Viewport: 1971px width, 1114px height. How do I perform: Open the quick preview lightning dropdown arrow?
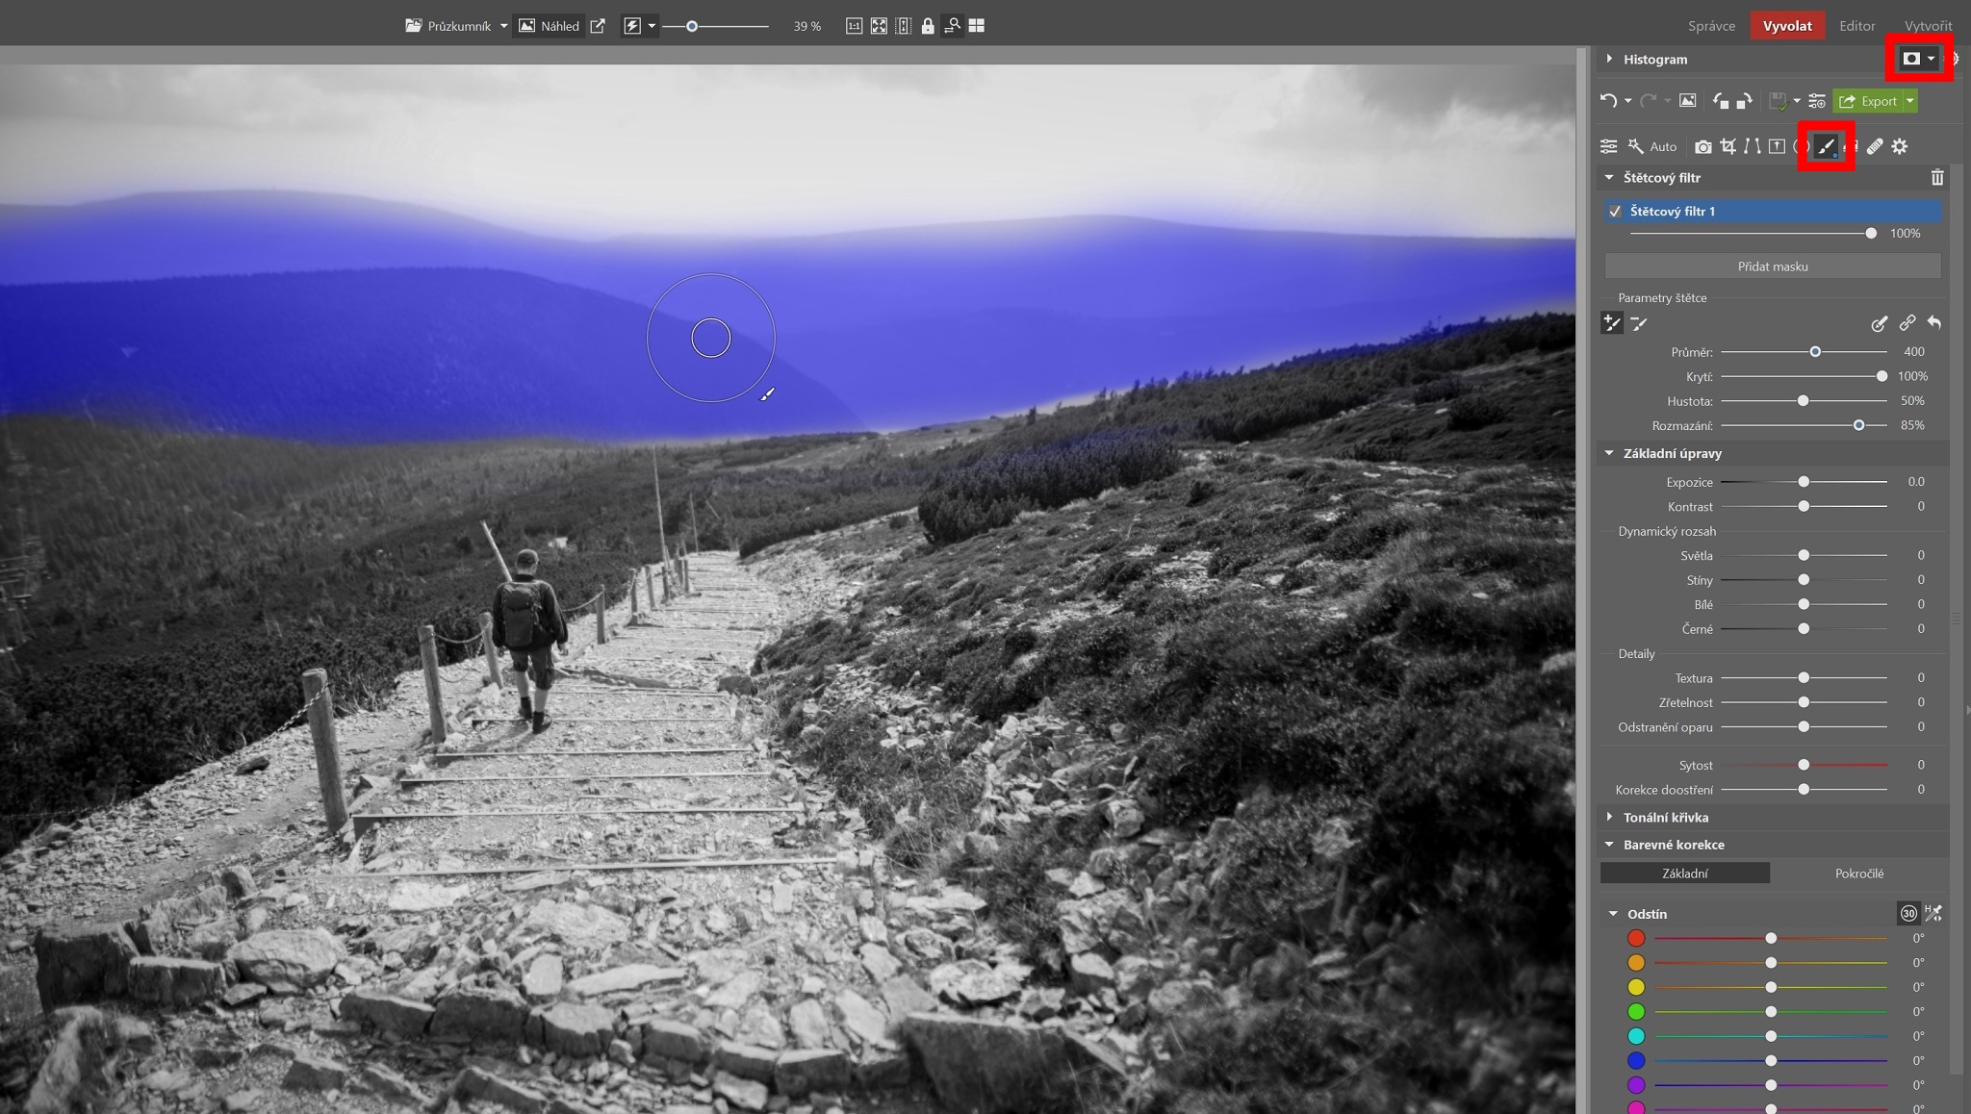click(x=652, y=26)
